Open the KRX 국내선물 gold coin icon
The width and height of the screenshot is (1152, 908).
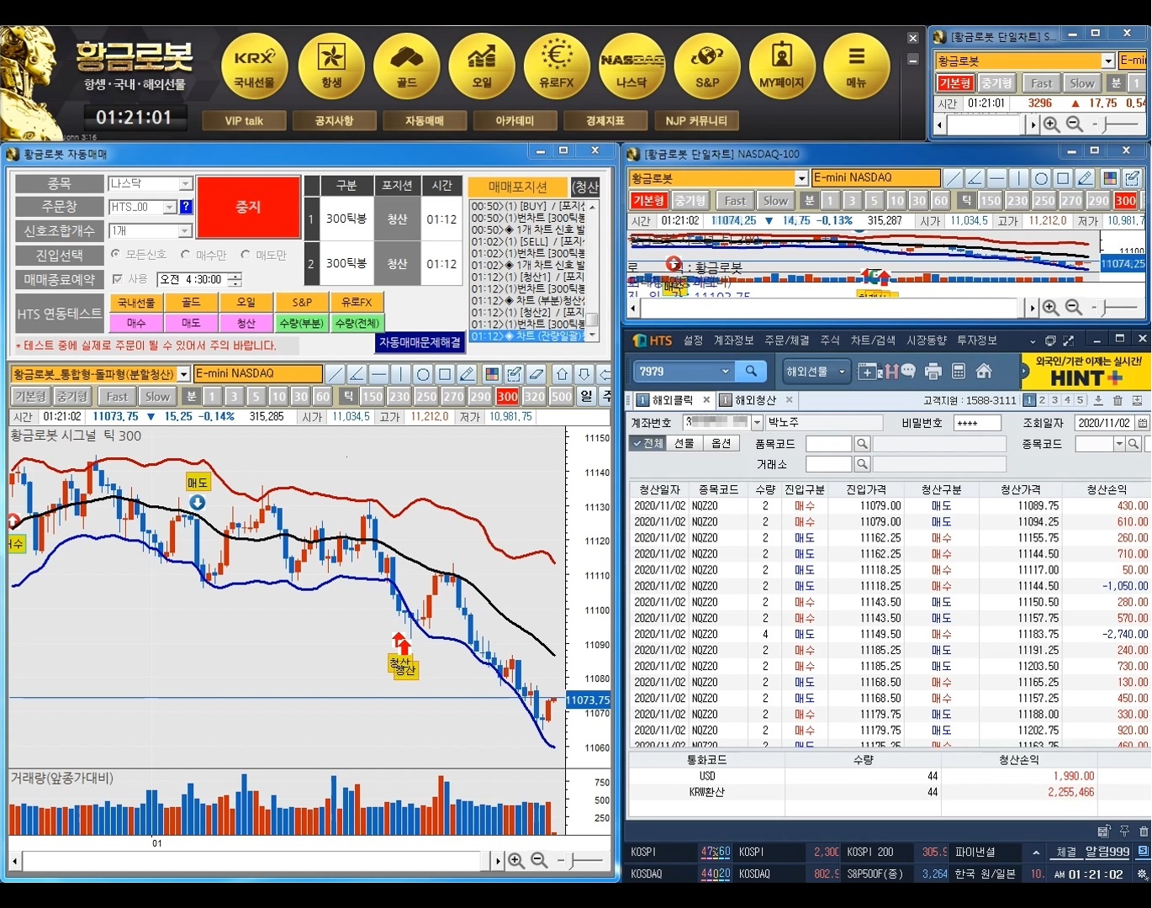tap(255, 67)
